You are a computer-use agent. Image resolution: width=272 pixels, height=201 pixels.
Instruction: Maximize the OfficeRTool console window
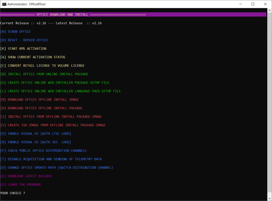(x=253, y=4)
